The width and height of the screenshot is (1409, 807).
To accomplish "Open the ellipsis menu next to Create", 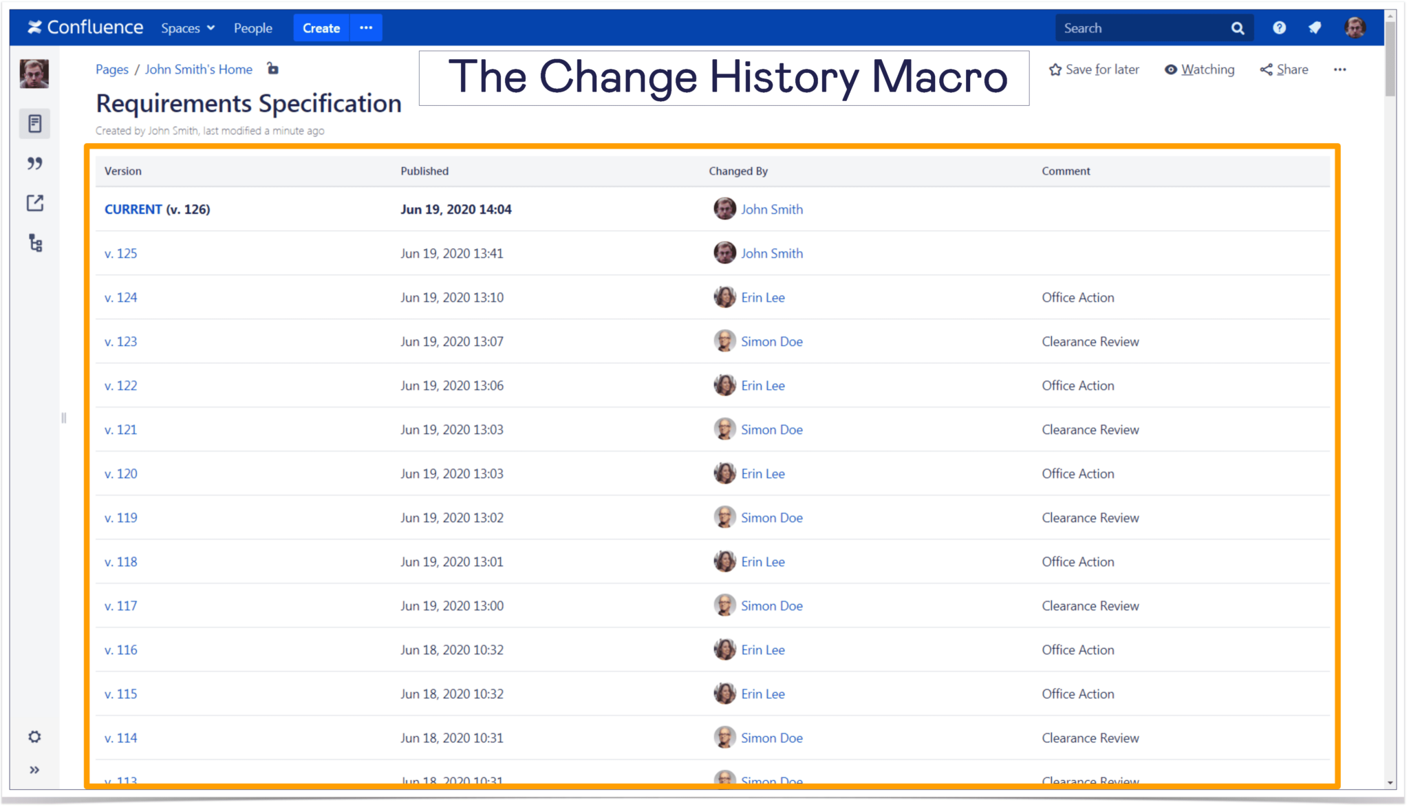I will 366,28.
